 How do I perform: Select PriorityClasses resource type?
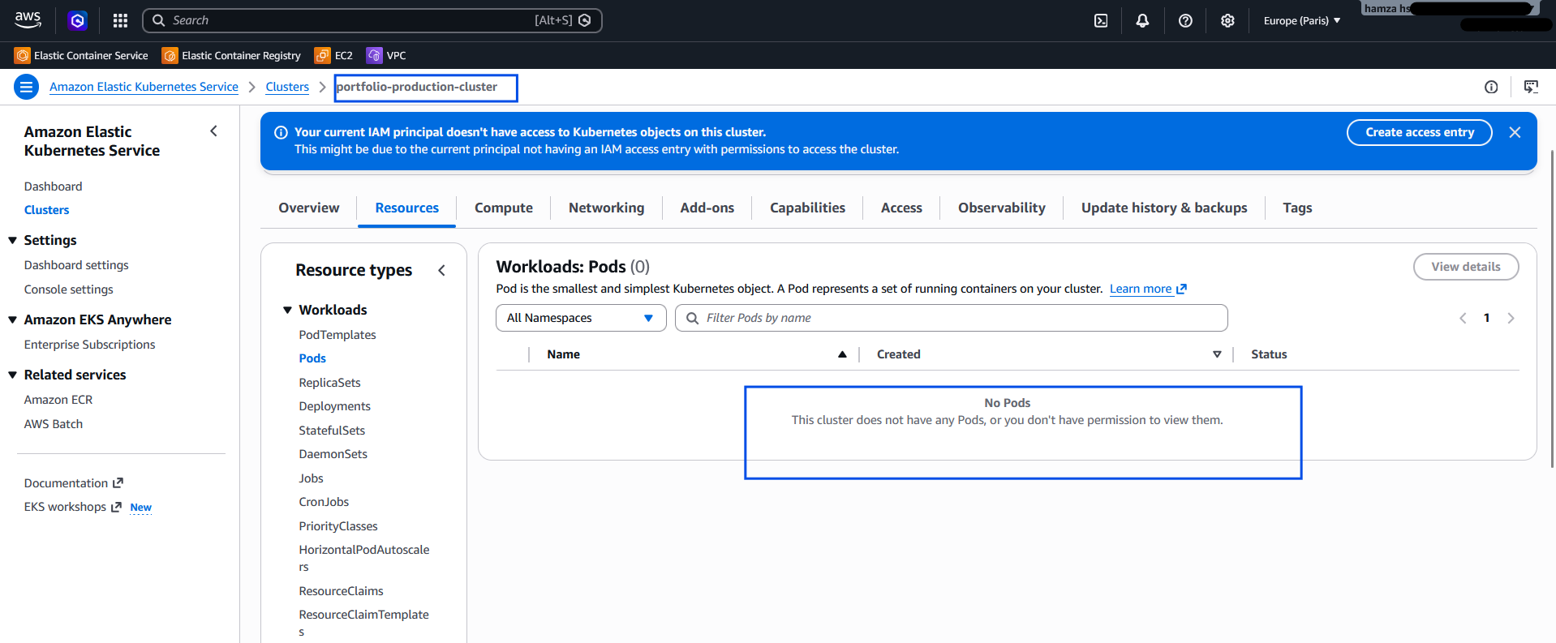click(x=338, y=526)
